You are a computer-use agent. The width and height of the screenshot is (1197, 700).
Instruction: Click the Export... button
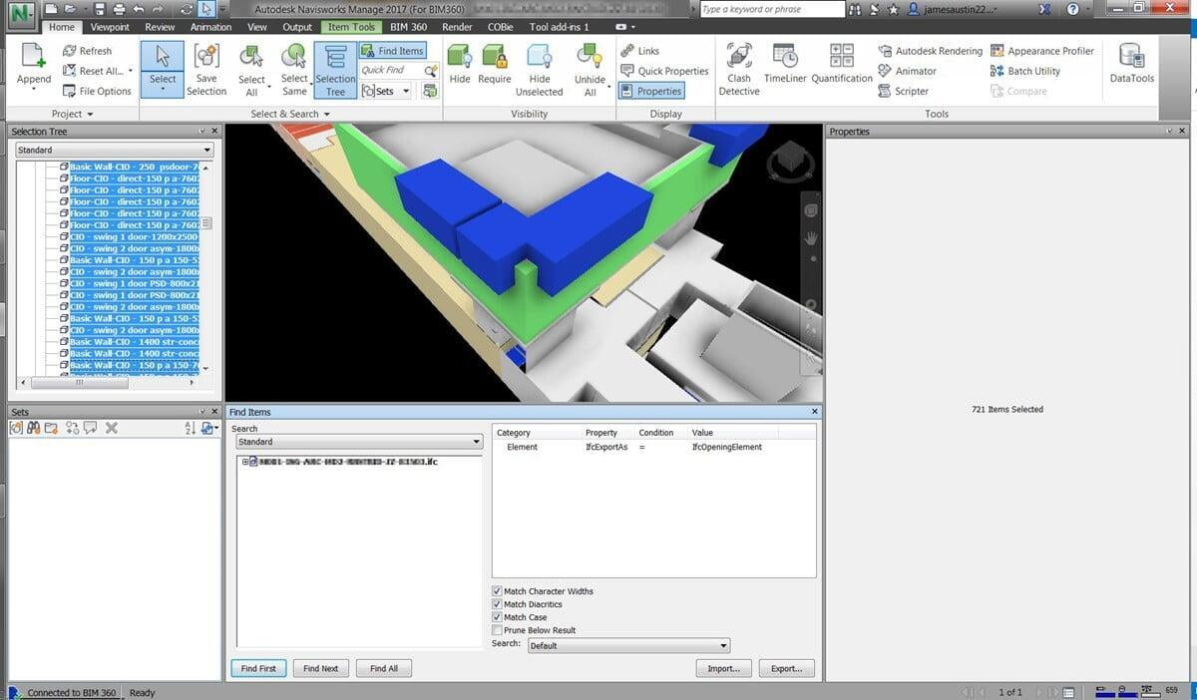[786, 668]
